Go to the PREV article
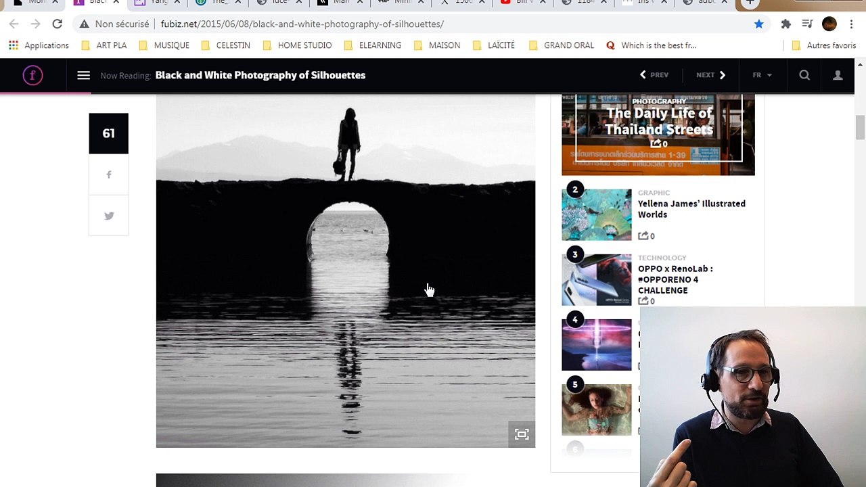Screen dimensions: 866x487 [654, 75]
